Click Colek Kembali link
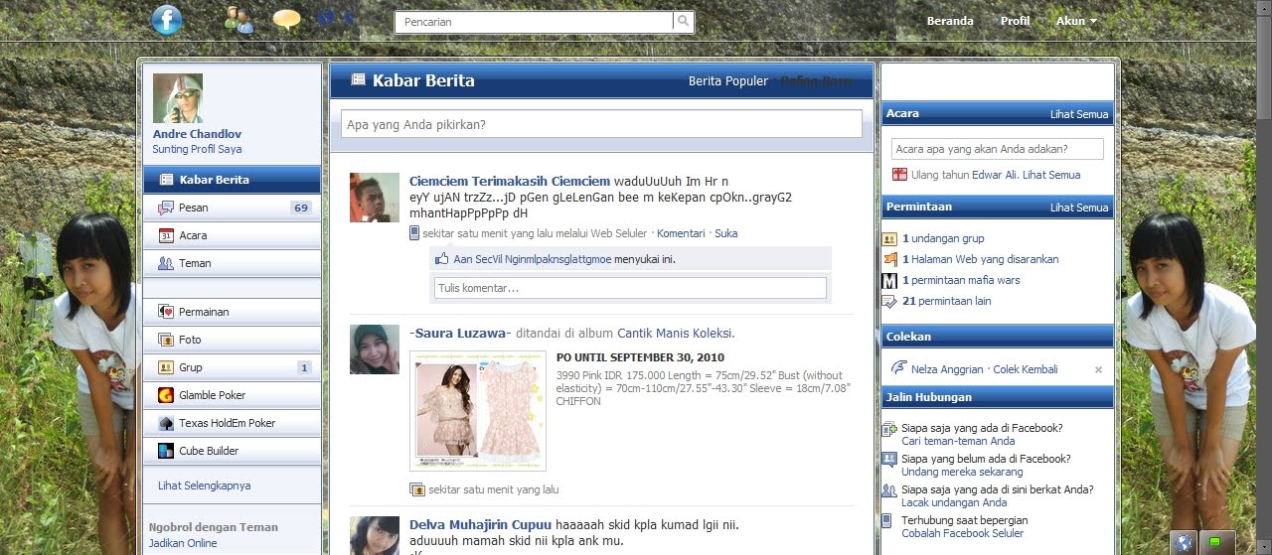 point(1026,369)
